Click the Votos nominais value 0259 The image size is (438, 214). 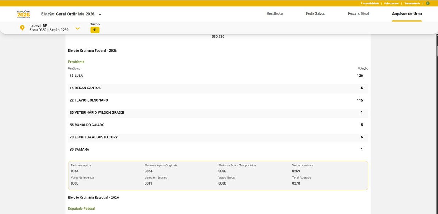coord(296,171)
